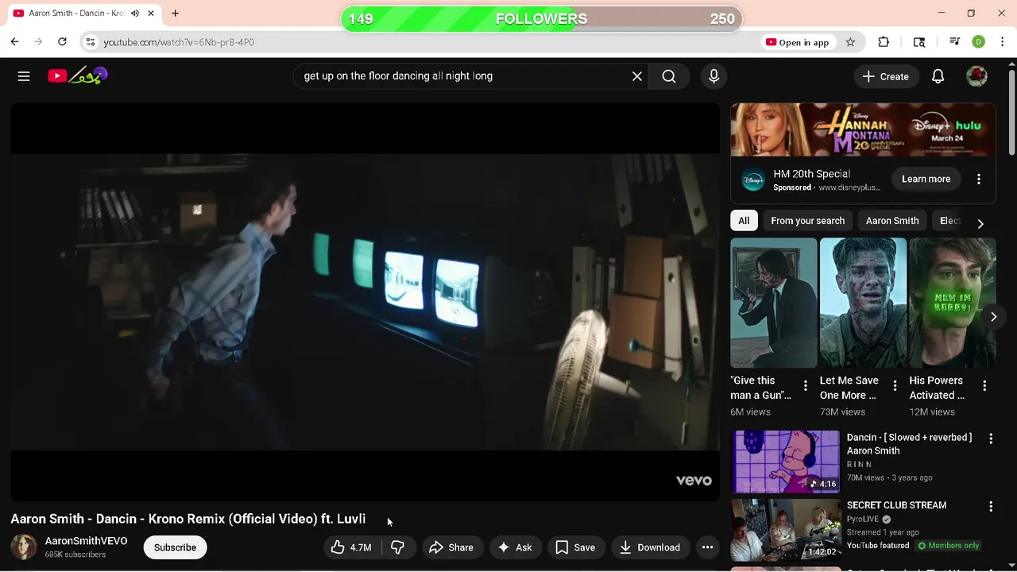Dislike the video with thumbs down

[x=398, y=547]
